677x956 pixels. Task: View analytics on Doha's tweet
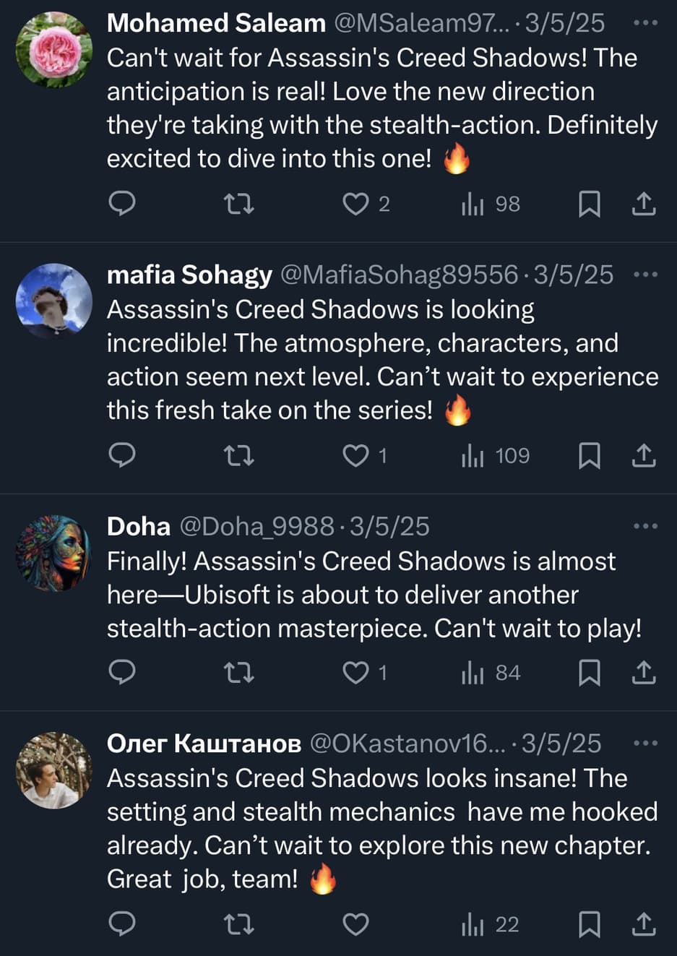coord(491,673)
